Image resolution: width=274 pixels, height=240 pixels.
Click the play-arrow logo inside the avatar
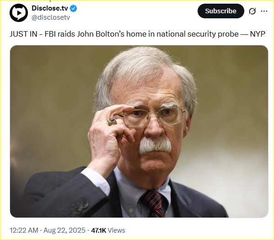19,13
